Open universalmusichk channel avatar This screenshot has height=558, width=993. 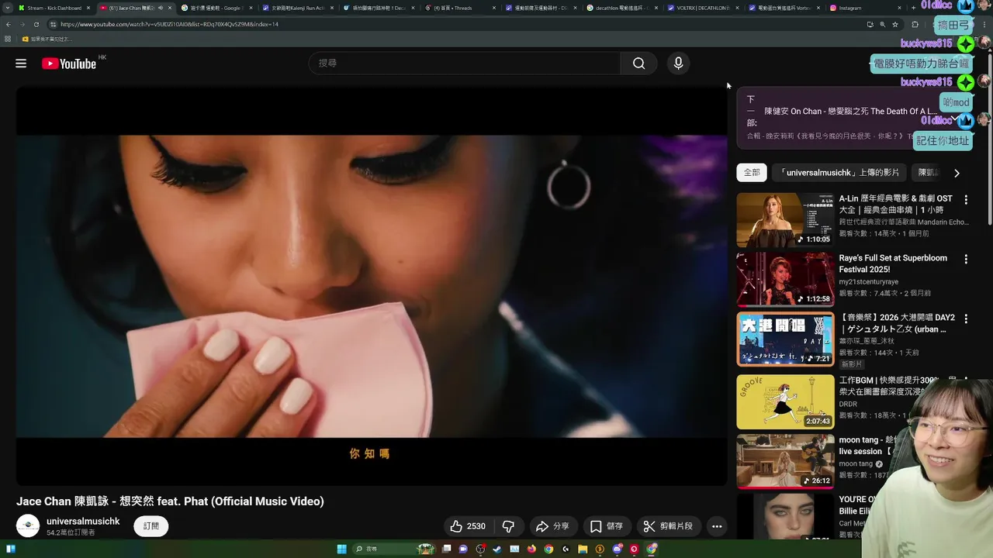coord(28,526)
